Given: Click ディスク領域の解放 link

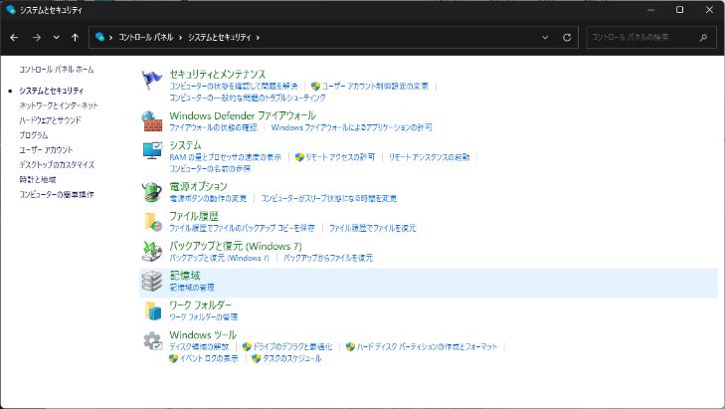Looking at the screenshot, I should tap(199, 346).
